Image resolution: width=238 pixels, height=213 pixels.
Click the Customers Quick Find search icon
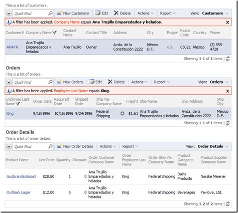50,14
